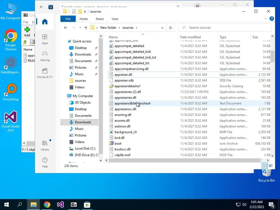Open Microsoft Store from taskbar

(x=87, y=205)
